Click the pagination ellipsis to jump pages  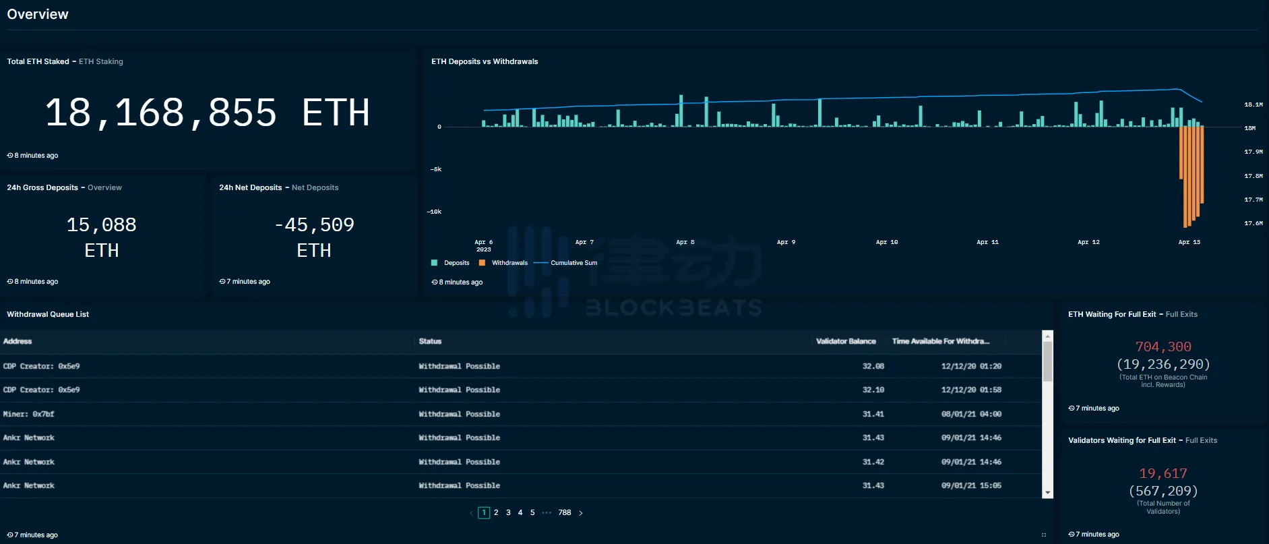click(547, 513)
